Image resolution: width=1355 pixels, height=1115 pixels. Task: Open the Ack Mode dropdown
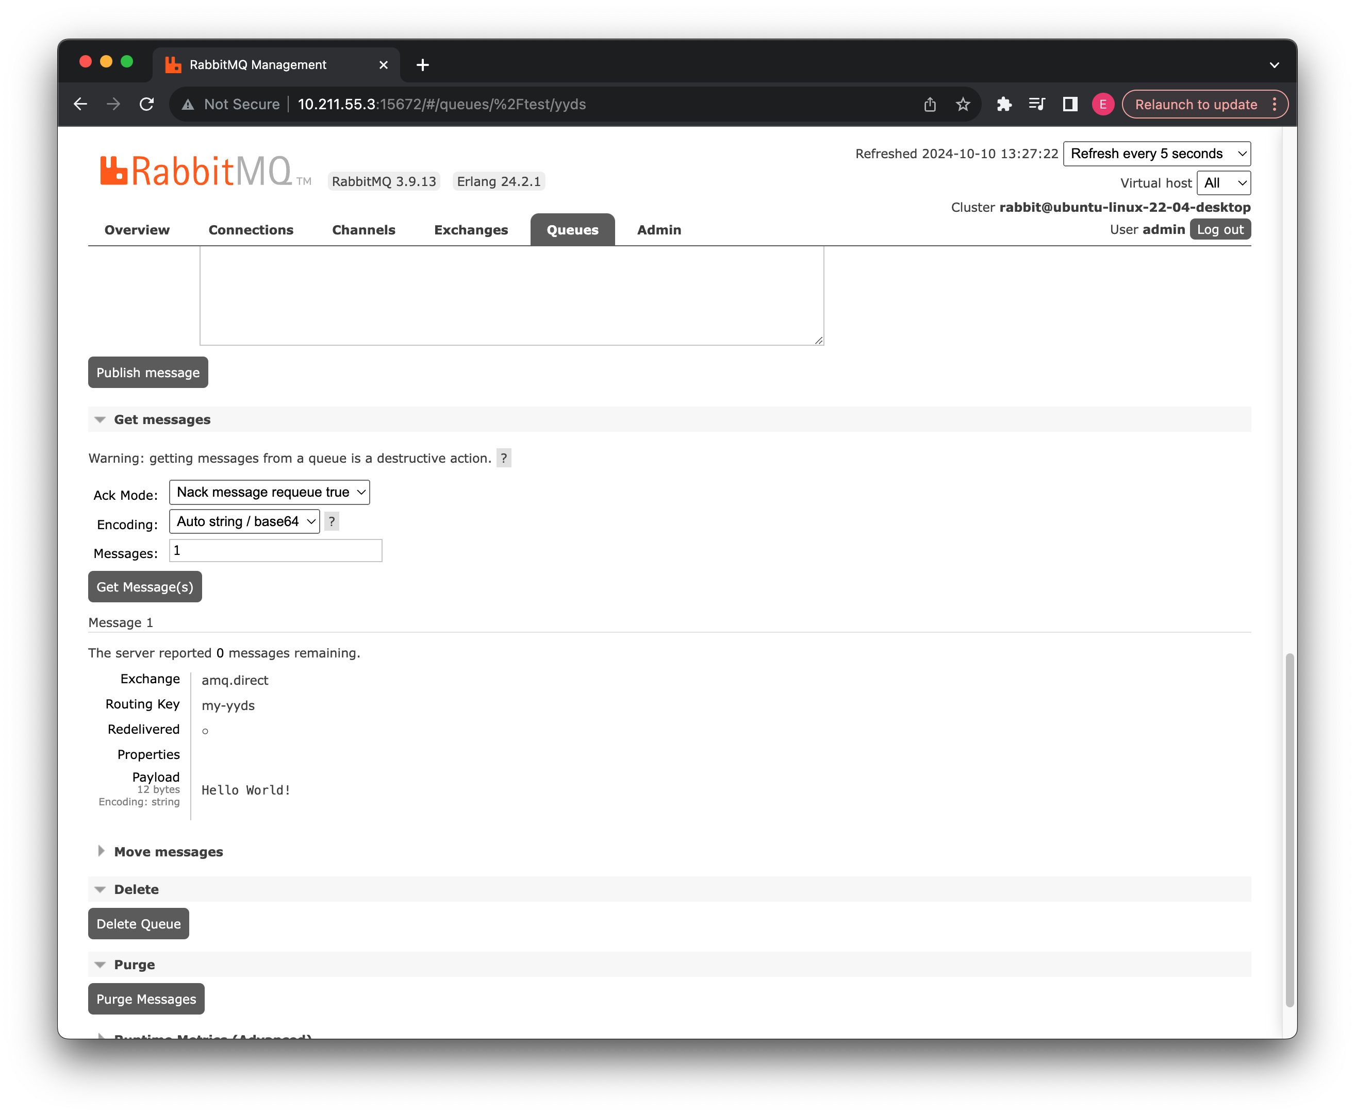(x=269, y=492)
